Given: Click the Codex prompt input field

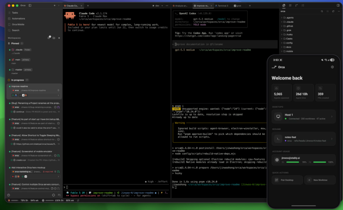Looking at the screenshot, I should tap(225, 44).
